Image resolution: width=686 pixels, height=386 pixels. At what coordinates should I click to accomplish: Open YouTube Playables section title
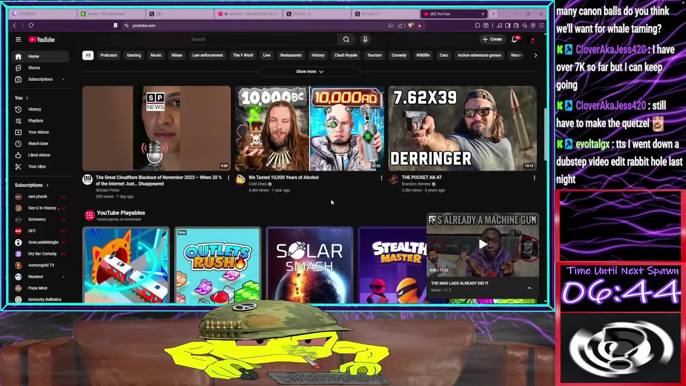pyautogui.click(x=121, y=213)
